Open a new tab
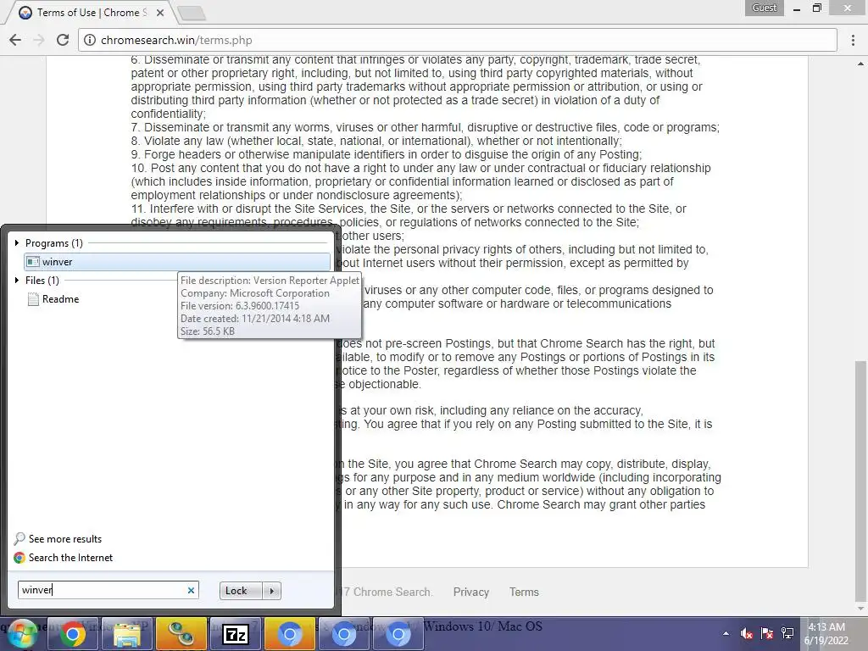This screenshot has height=651, width=868. (192, 14)
